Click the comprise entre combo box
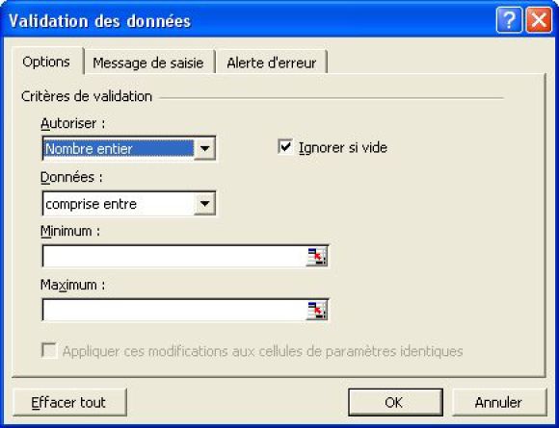The width and height of the screenshot is (559, 428). [x=129, y=204]
